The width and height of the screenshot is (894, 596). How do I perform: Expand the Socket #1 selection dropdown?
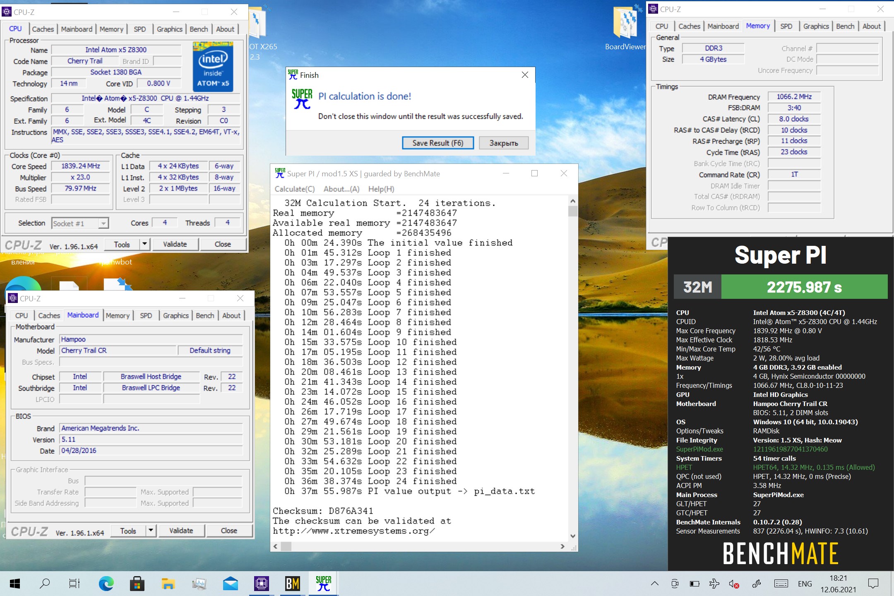pos(103,223)
